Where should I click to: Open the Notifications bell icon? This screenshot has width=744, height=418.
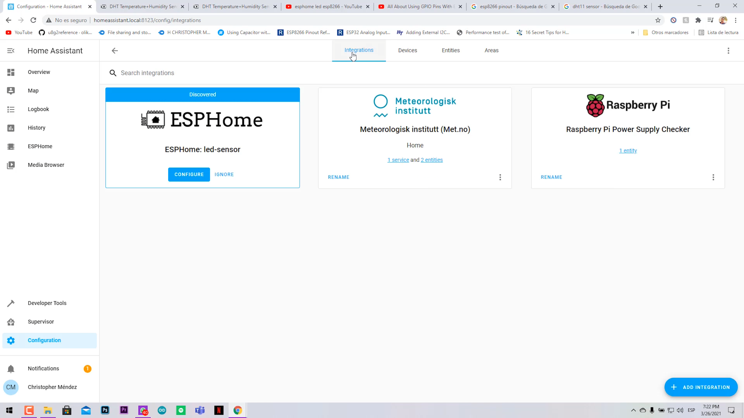tap(11, 368)
